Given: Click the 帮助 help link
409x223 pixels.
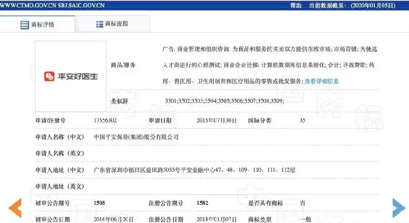Looking at the screenshot, I should tap(296, 5).
